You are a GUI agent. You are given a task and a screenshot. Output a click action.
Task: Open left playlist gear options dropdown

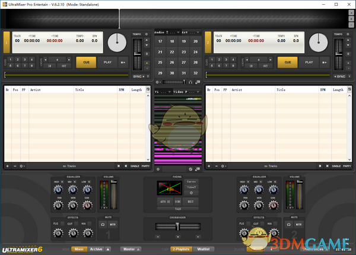(x=22, y=166)
